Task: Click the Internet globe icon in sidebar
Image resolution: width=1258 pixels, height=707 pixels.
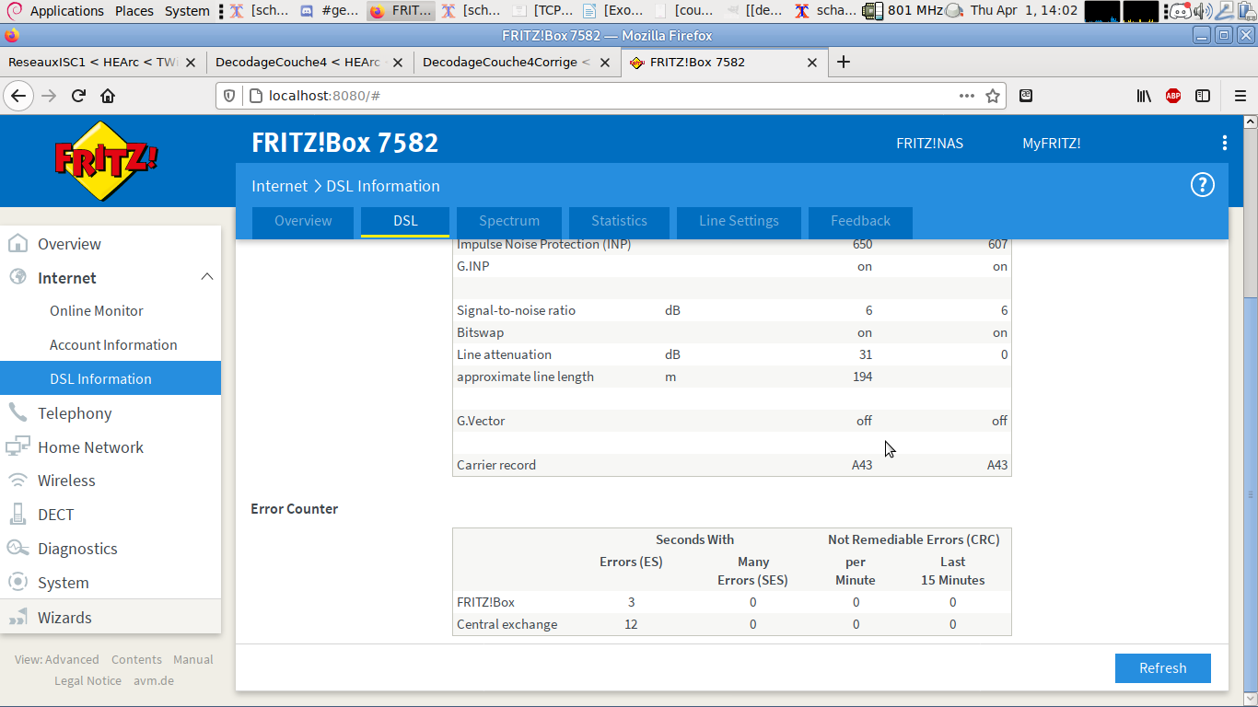Action: (x=17, y=278)
